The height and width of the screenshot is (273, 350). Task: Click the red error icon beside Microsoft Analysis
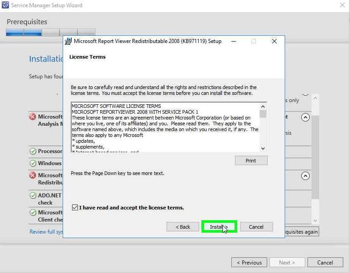coord(33,116)
